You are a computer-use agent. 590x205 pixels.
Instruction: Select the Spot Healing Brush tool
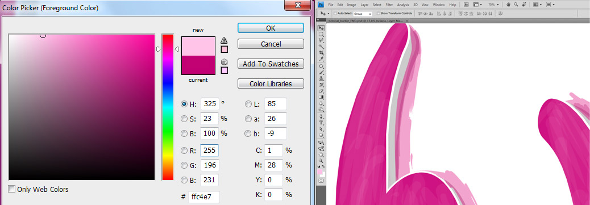click(321, 66)
